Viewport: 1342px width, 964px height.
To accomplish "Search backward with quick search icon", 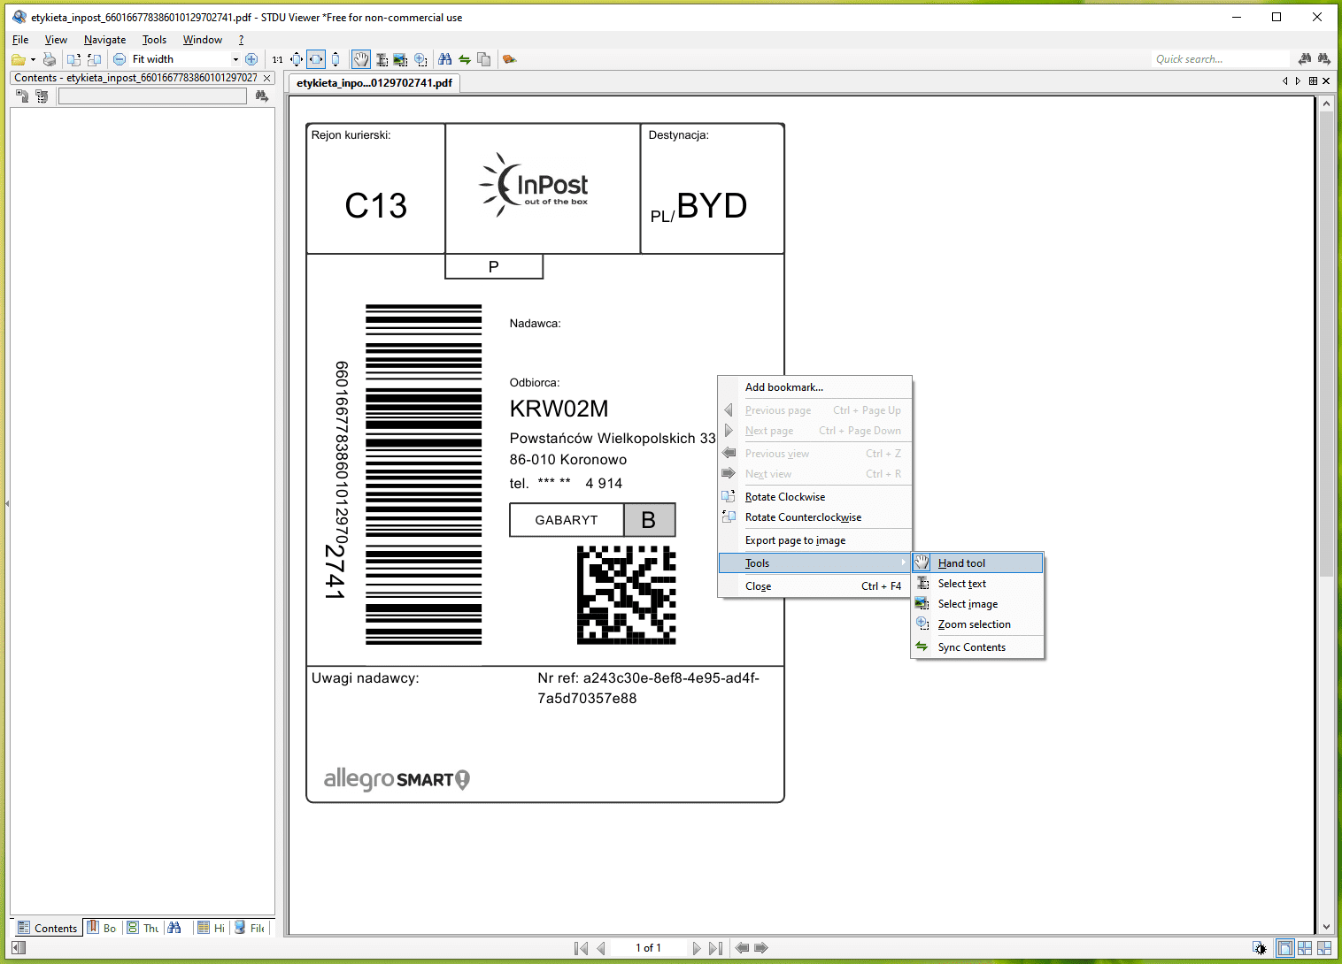I will 1305,59.
